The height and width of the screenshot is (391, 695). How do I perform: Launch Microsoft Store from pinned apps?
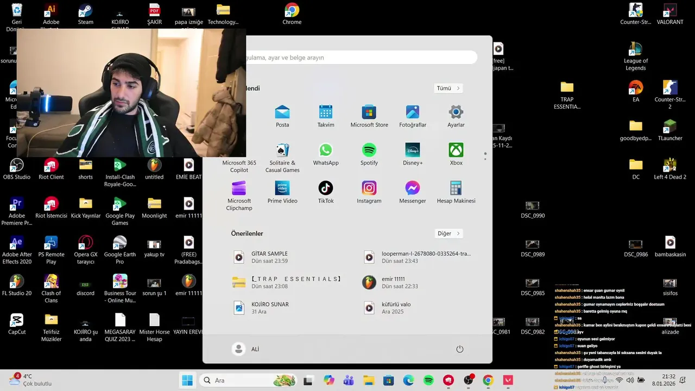click(x=369, y=116)
